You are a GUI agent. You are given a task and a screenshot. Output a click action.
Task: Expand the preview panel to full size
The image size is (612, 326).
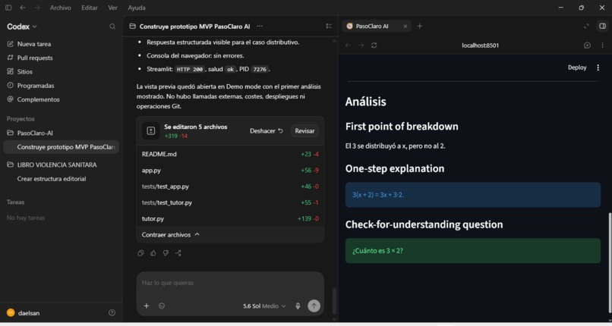[x=586, y=26]
